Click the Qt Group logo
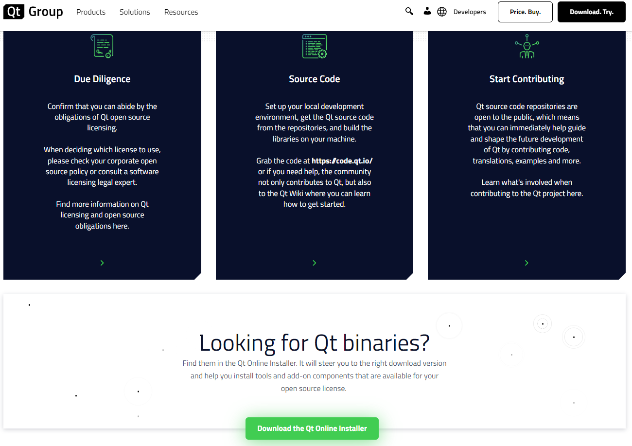Screen dimensions: 632x446 33,12
